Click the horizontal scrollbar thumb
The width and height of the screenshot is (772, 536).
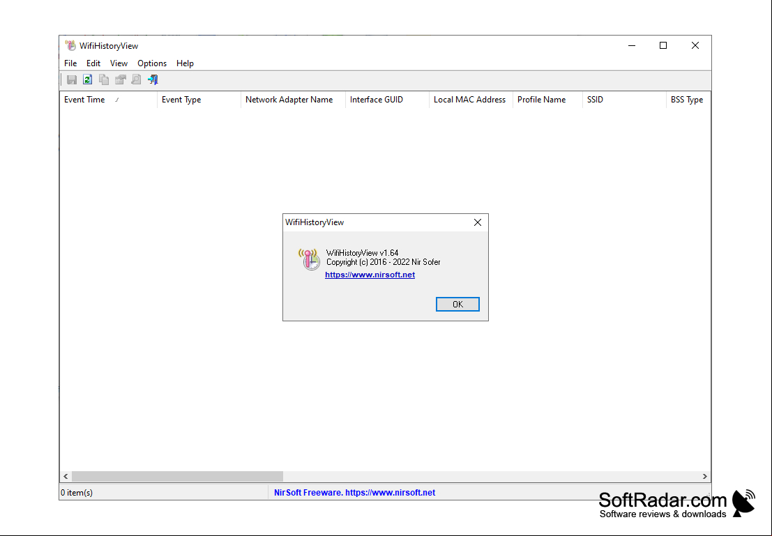point(177,477)
